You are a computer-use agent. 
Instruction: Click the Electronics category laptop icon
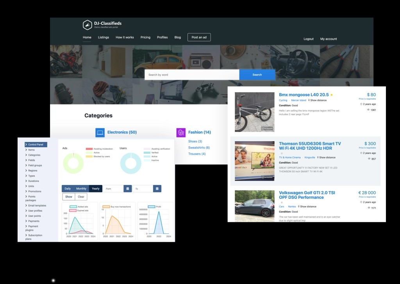(x=100, y=132)
